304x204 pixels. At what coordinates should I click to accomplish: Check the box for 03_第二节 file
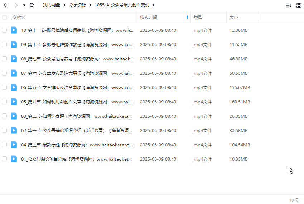pos(4,116)
